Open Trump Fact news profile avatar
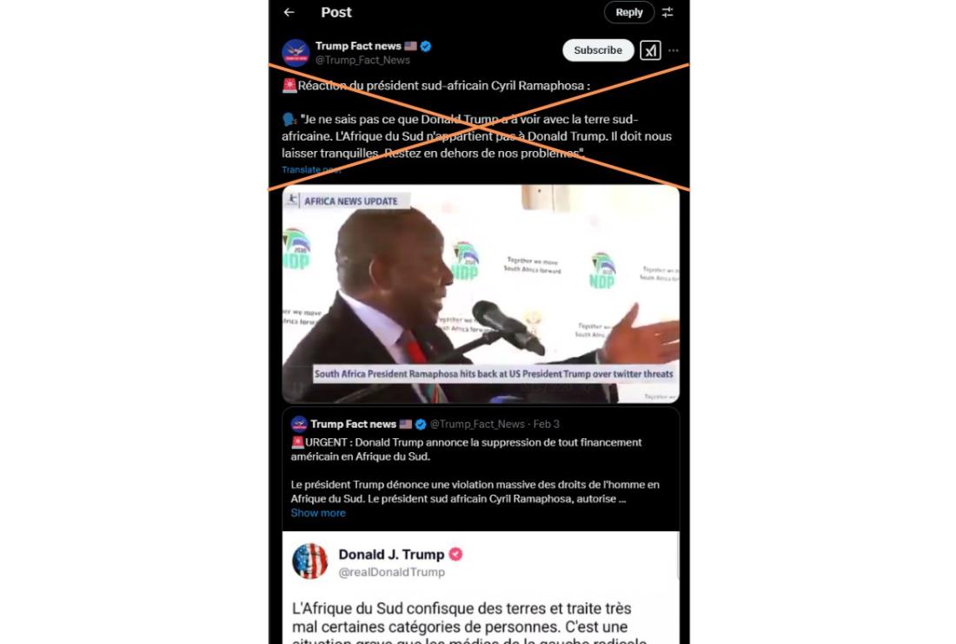Viewport: 956px width, 644px height. [x=295, y=53]
